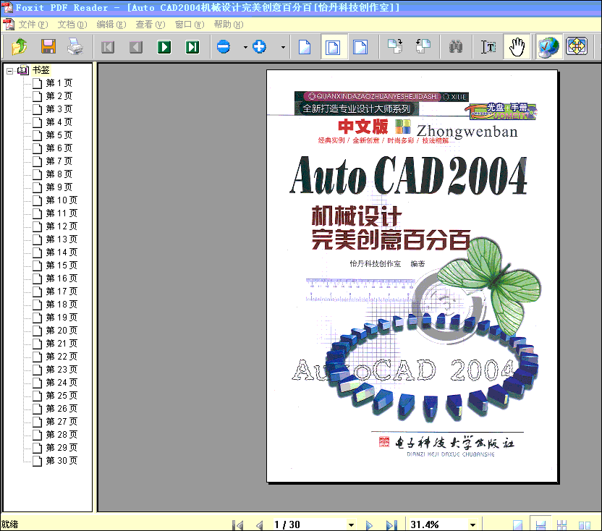Viewport: 602px width, 531px height.
Task: Select Fit Page view icon
Action: 333,47
